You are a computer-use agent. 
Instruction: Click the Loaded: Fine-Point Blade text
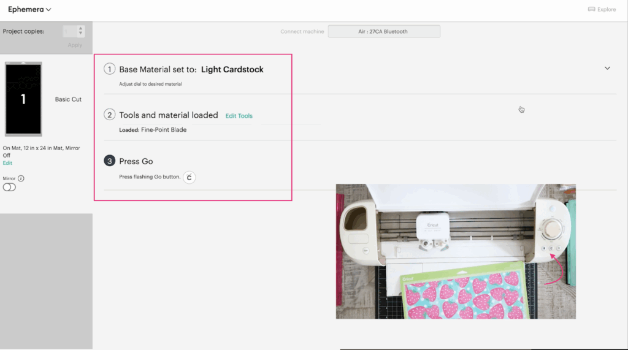[x=153, y=130]
